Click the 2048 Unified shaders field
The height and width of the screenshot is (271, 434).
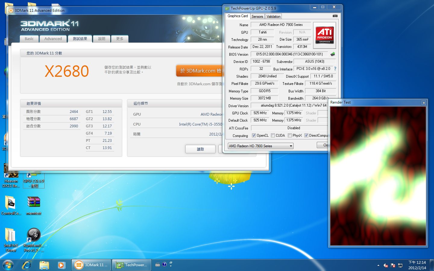(x=267, y=76)
